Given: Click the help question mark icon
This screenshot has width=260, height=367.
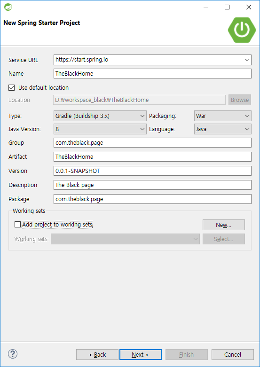Looking at the screenshot, I should point(13,354).
